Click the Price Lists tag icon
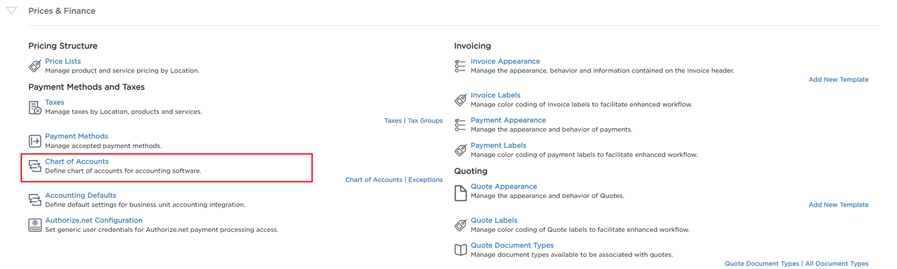This screenshot has width=897, height=269. tap(35, 66)
